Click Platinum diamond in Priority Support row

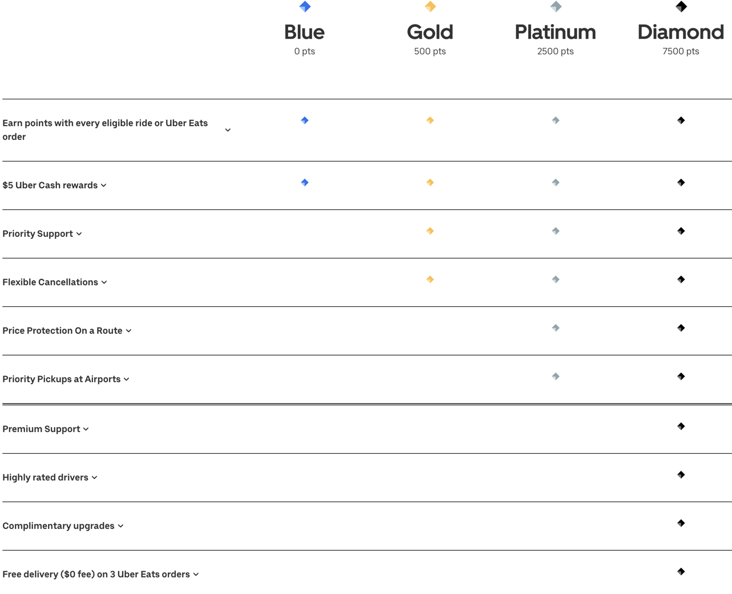(556, 231)
